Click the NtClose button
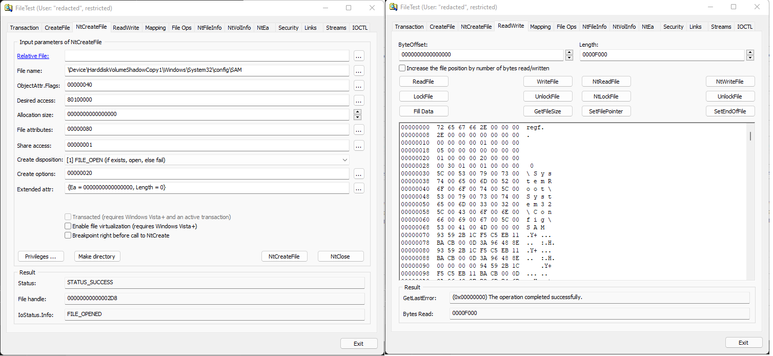The width and height of the screenshot is (773, 356). pyautogui.click(x=340, y=256)
